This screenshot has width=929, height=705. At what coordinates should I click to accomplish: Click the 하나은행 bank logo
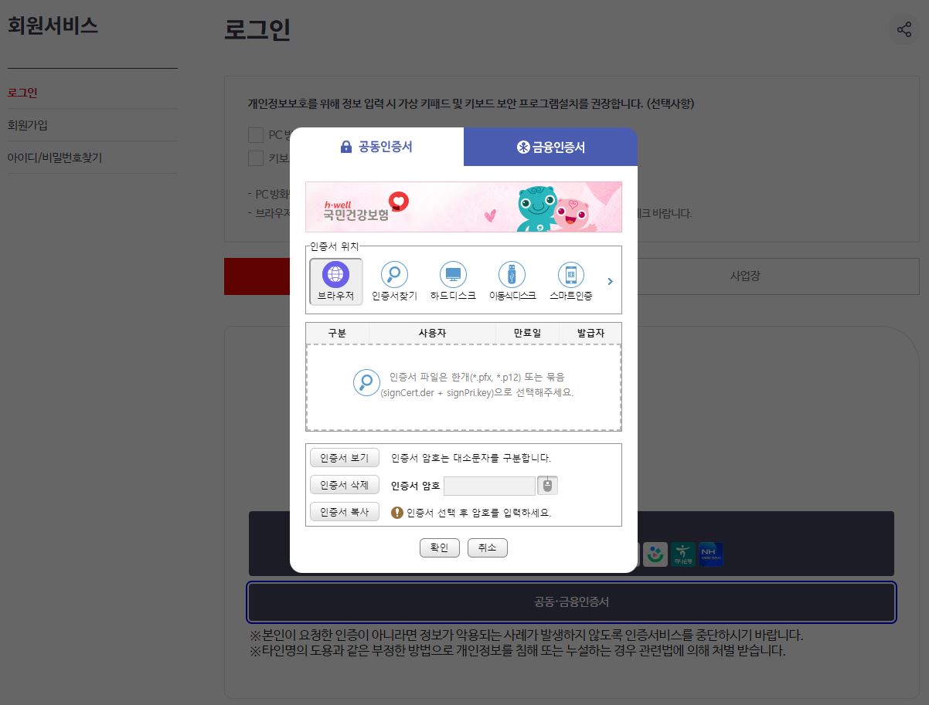tap(681, 554)
